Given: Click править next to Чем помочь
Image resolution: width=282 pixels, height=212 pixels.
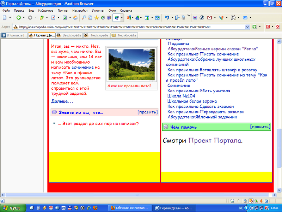Looking at the screenshot, I should coord(260,126).
